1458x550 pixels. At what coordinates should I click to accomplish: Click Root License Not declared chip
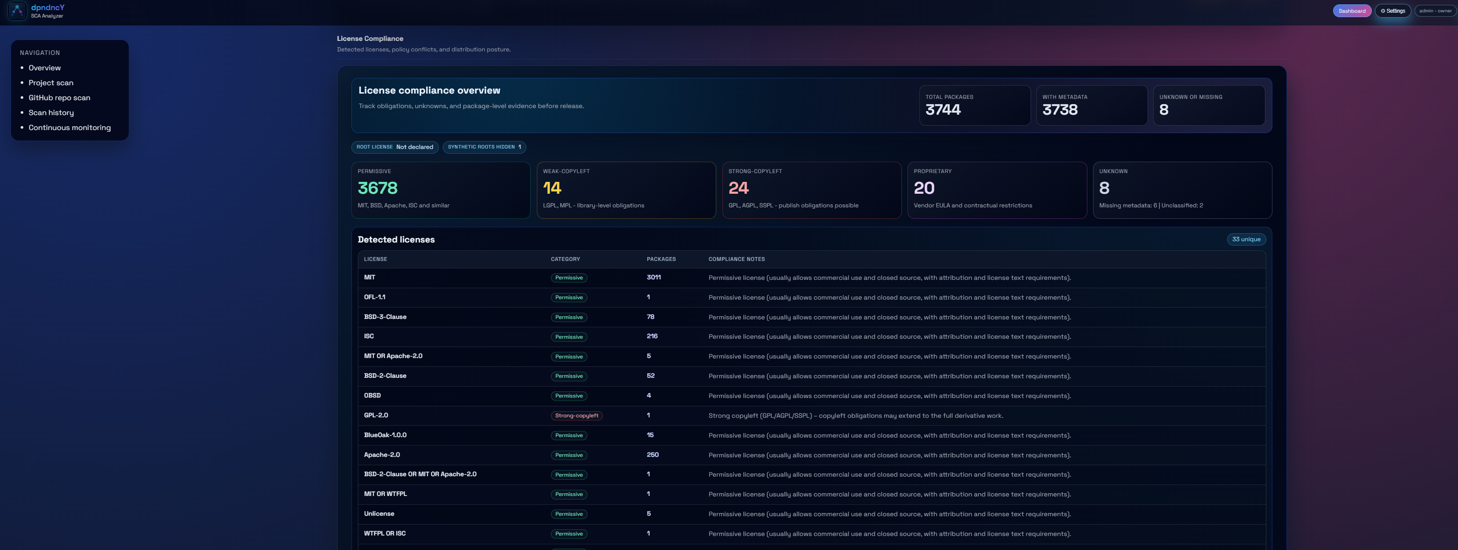[394, 147]
